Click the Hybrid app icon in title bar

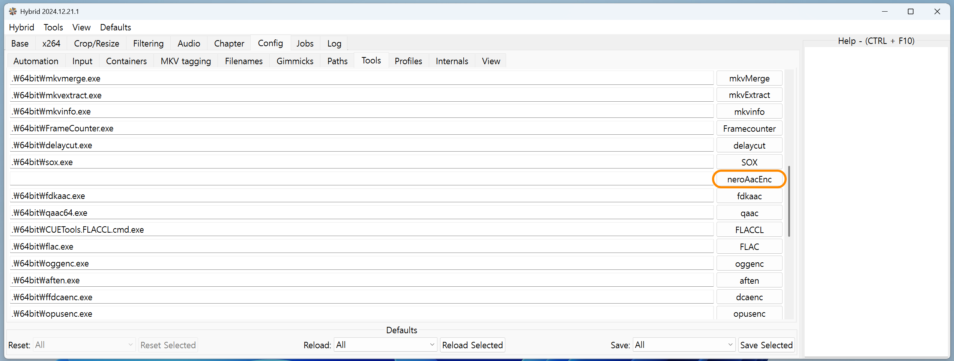13,11
